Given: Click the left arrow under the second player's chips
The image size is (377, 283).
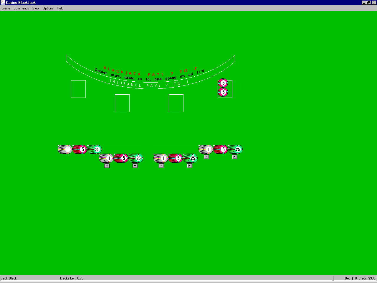Looking at the screenshot, I should (x=107, y=166).
